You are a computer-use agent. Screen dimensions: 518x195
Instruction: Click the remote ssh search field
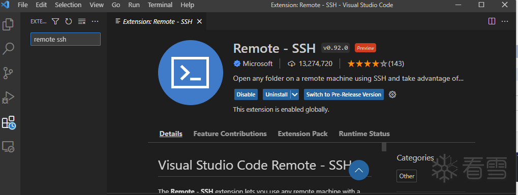click(66, 39)
